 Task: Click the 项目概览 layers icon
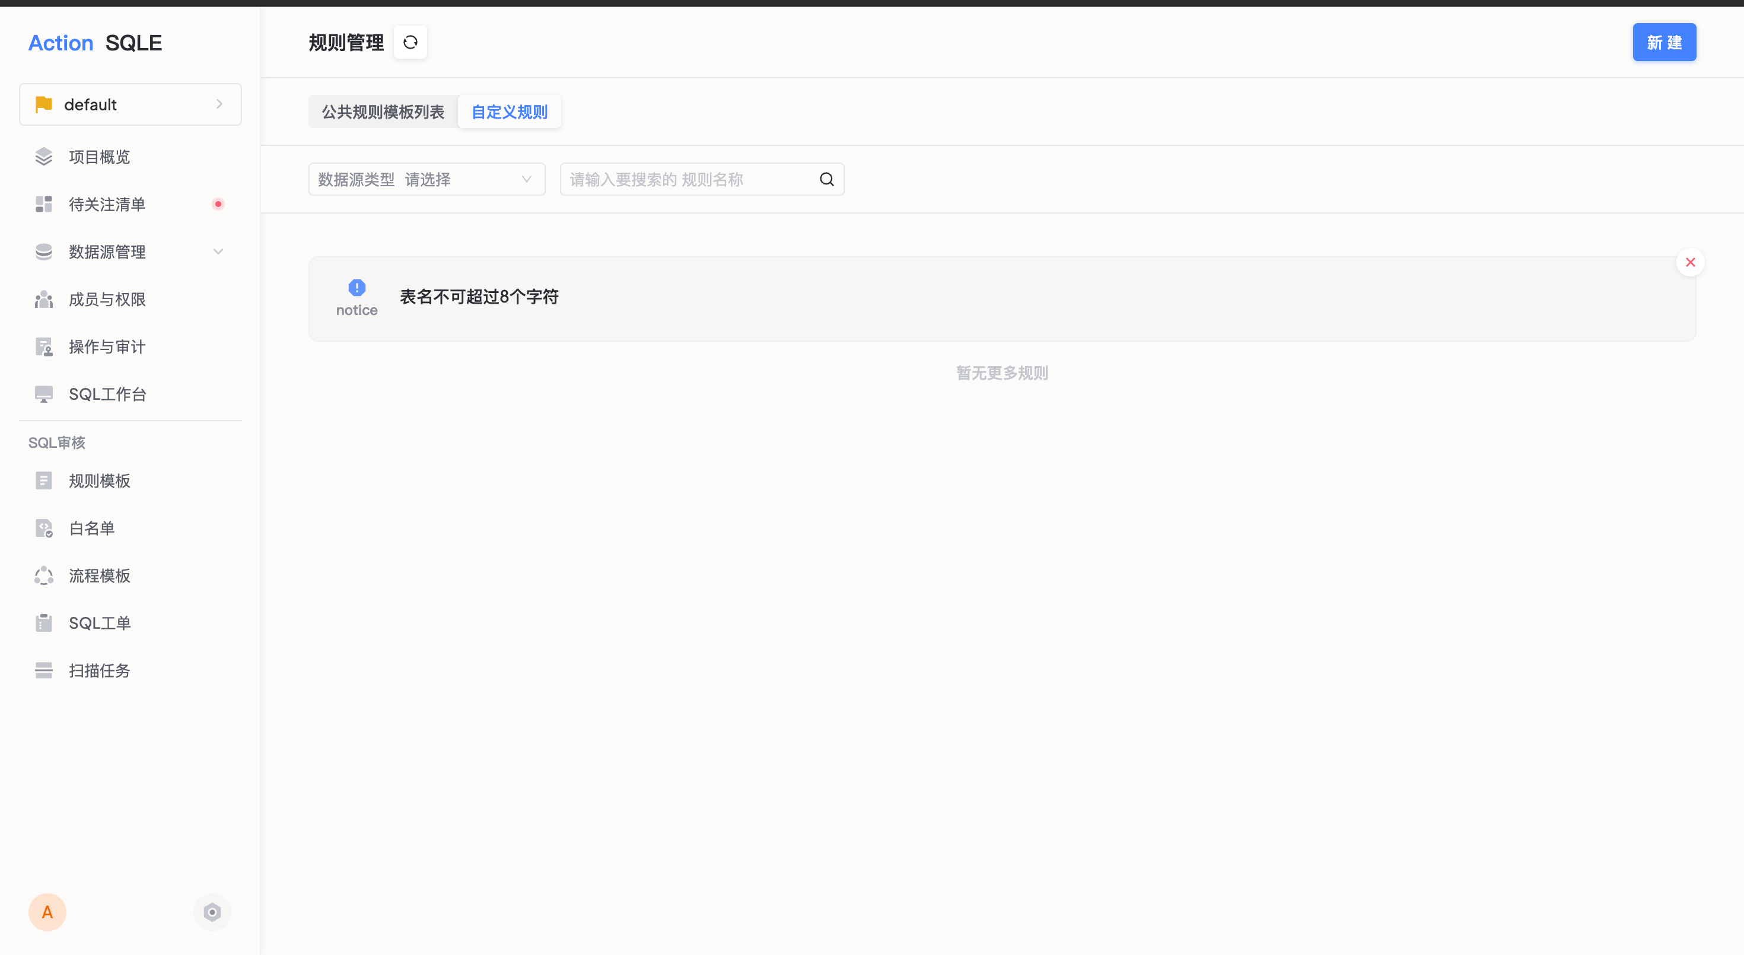pyautogui.click(x=44, y=157)
